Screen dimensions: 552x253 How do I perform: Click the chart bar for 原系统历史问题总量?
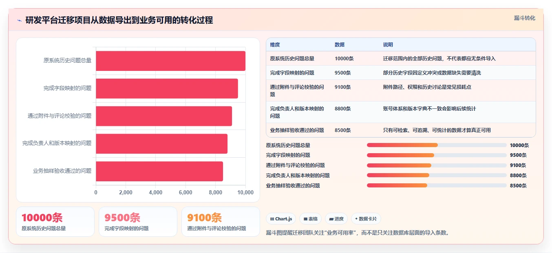pos(170,61)
